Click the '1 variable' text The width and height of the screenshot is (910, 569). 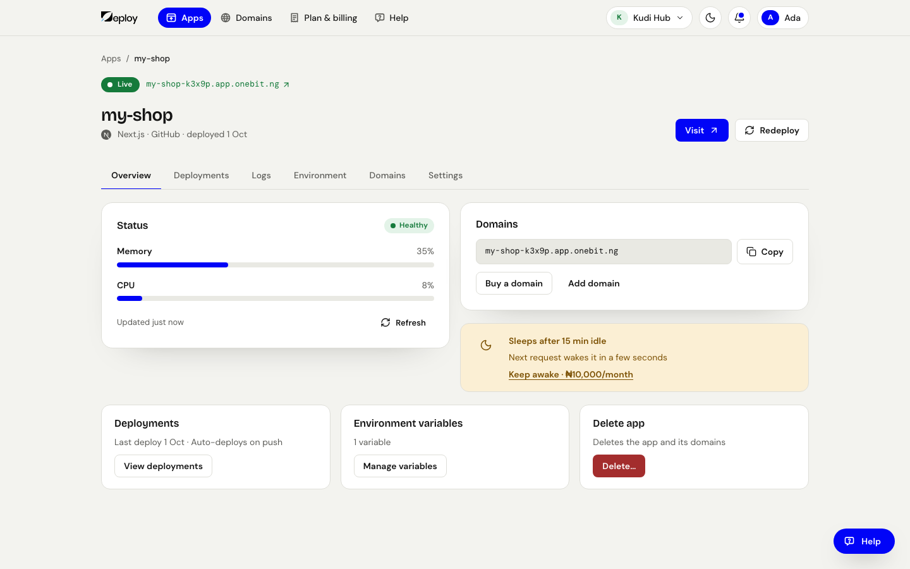pyautogui.click(x=372, y=443)
